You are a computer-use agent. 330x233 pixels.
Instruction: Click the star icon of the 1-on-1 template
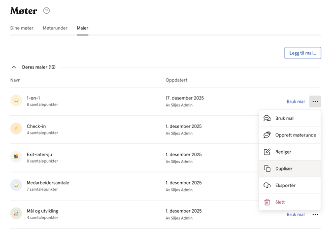[x=16, y=100]
